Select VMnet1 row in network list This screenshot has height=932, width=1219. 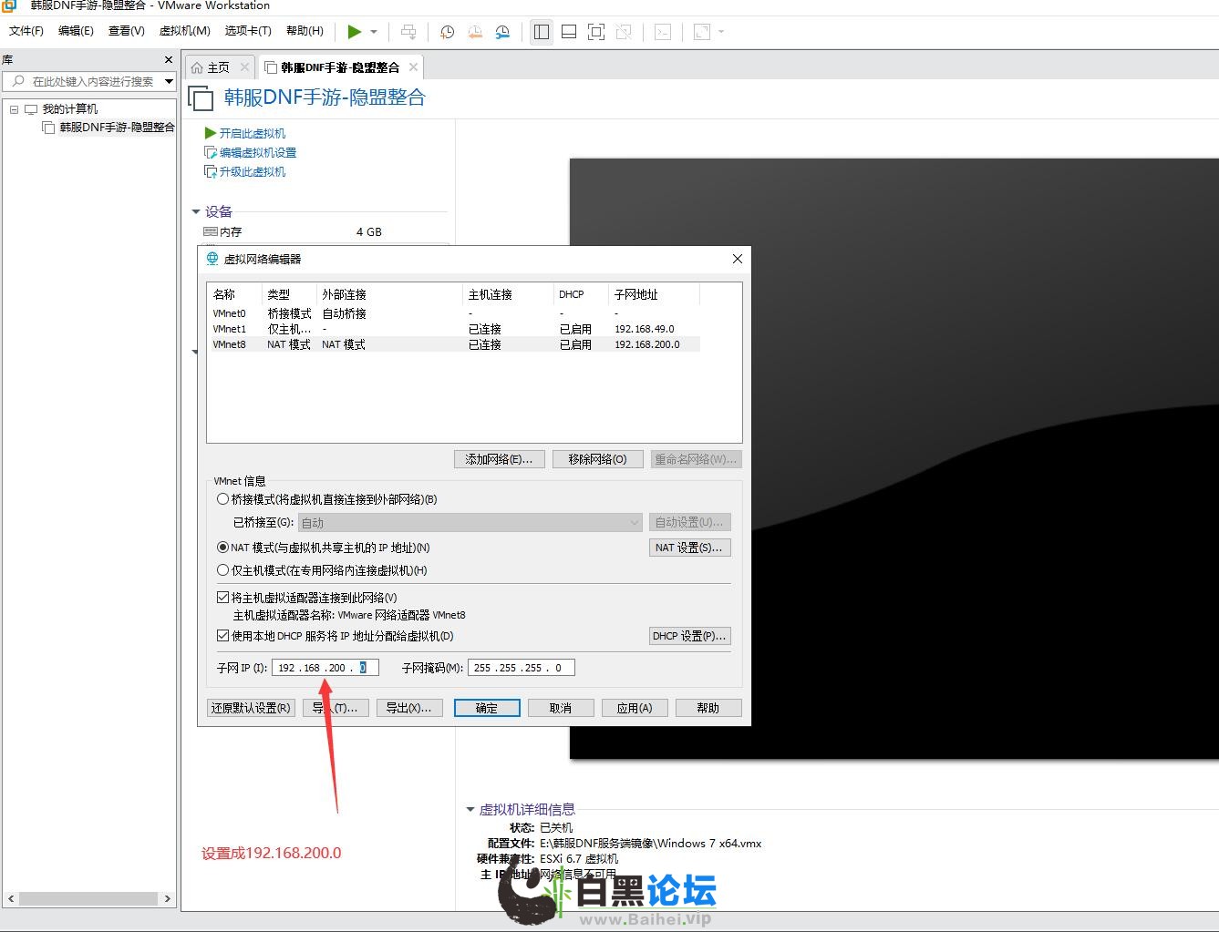coord(453,329)
